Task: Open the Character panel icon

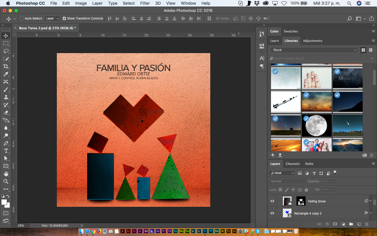Action: click(x=262, y=58)
